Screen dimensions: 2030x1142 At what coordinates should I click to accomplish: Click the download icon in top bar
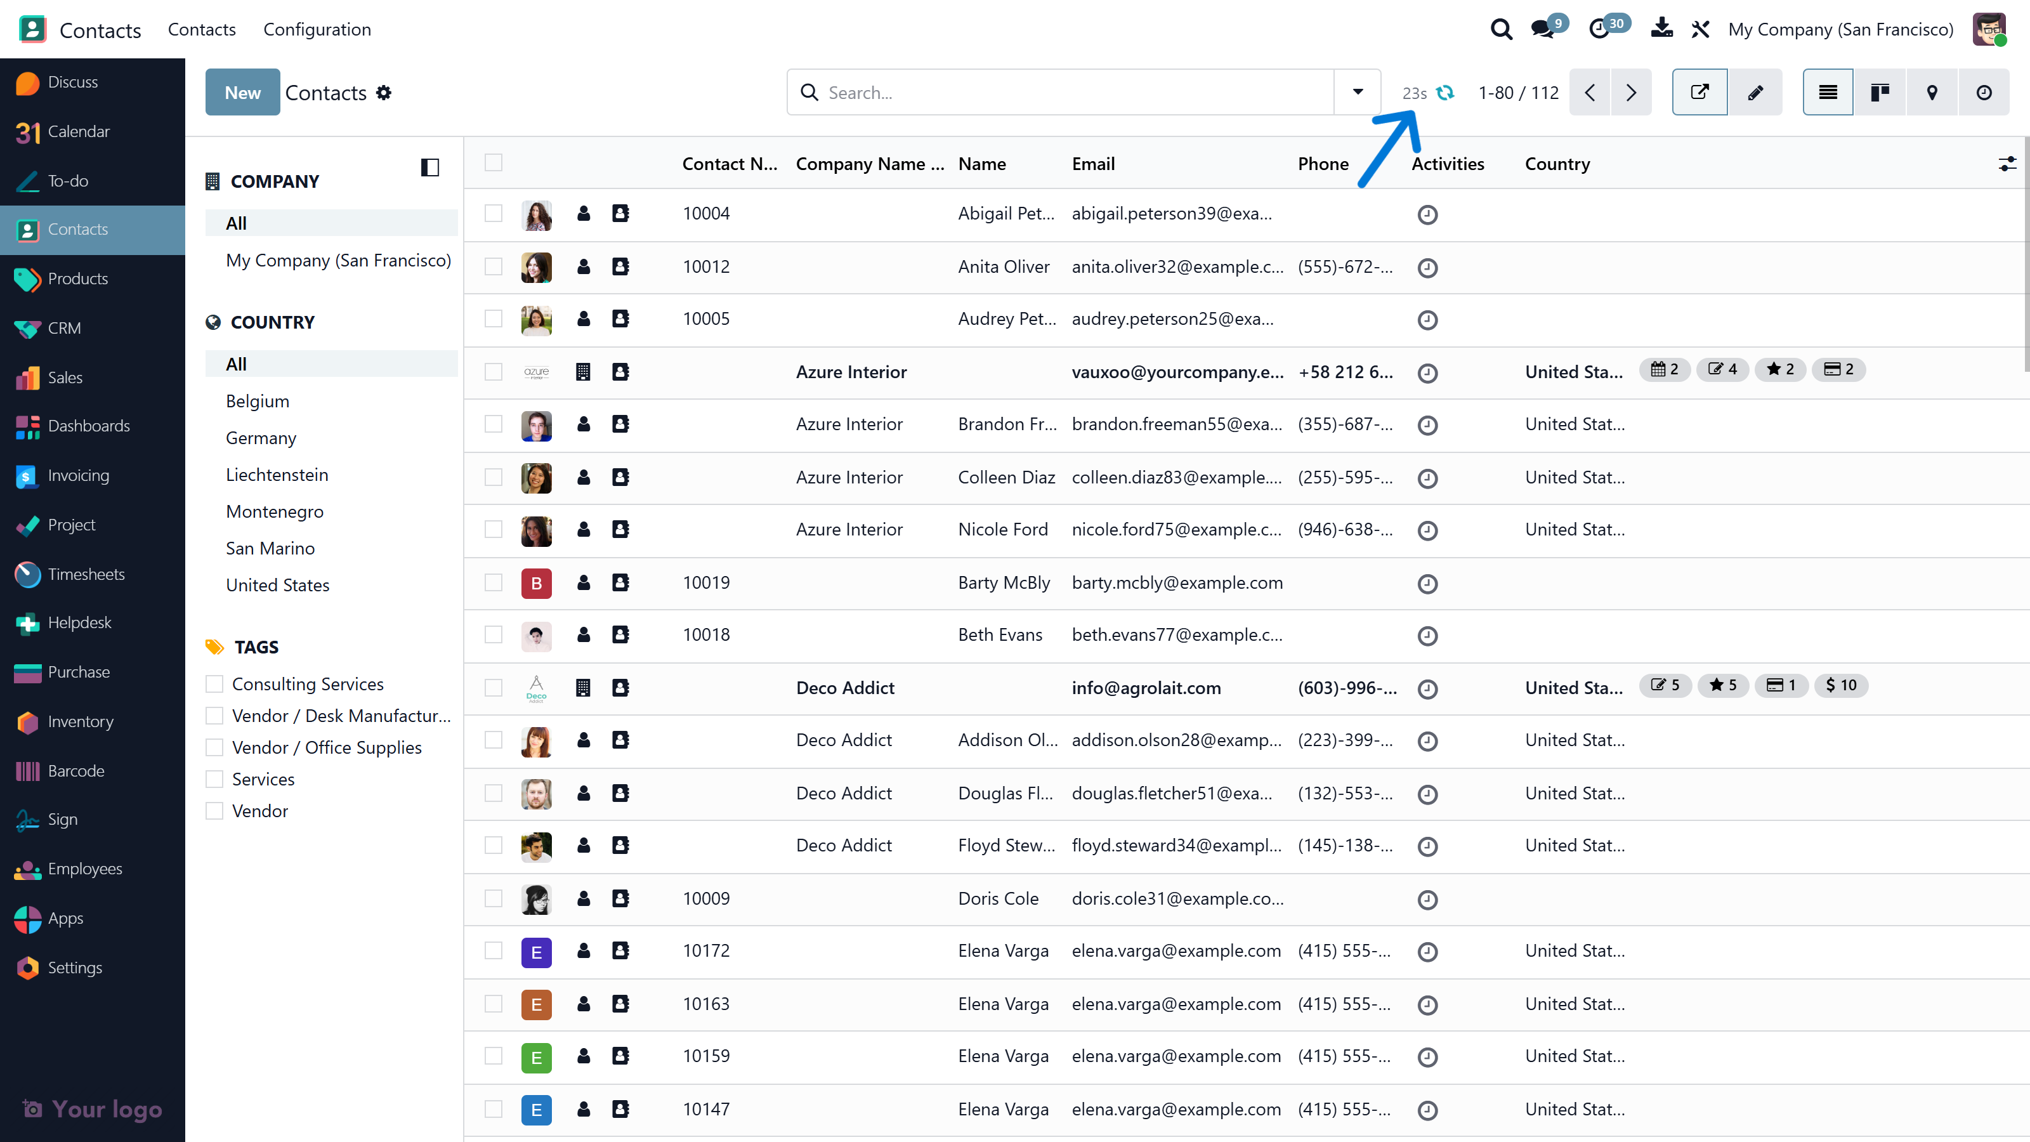[x=1661, y=29]
